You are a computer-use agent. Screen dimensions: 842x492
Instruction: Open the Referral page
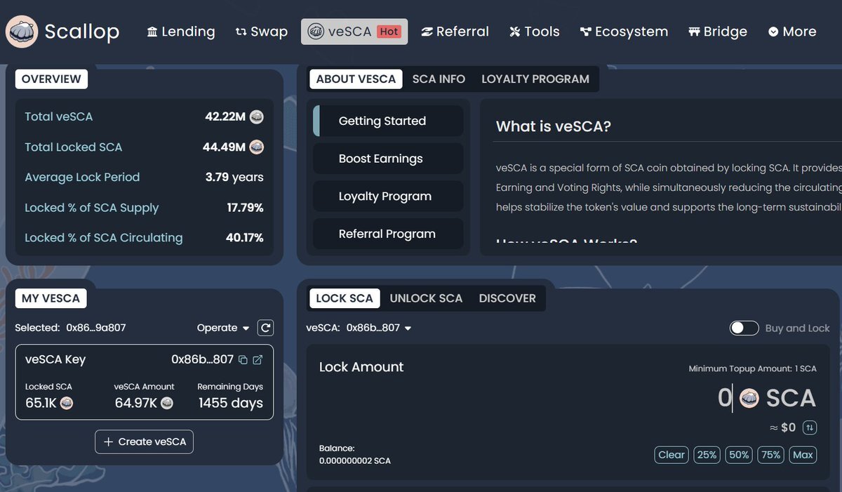point(455,32)
